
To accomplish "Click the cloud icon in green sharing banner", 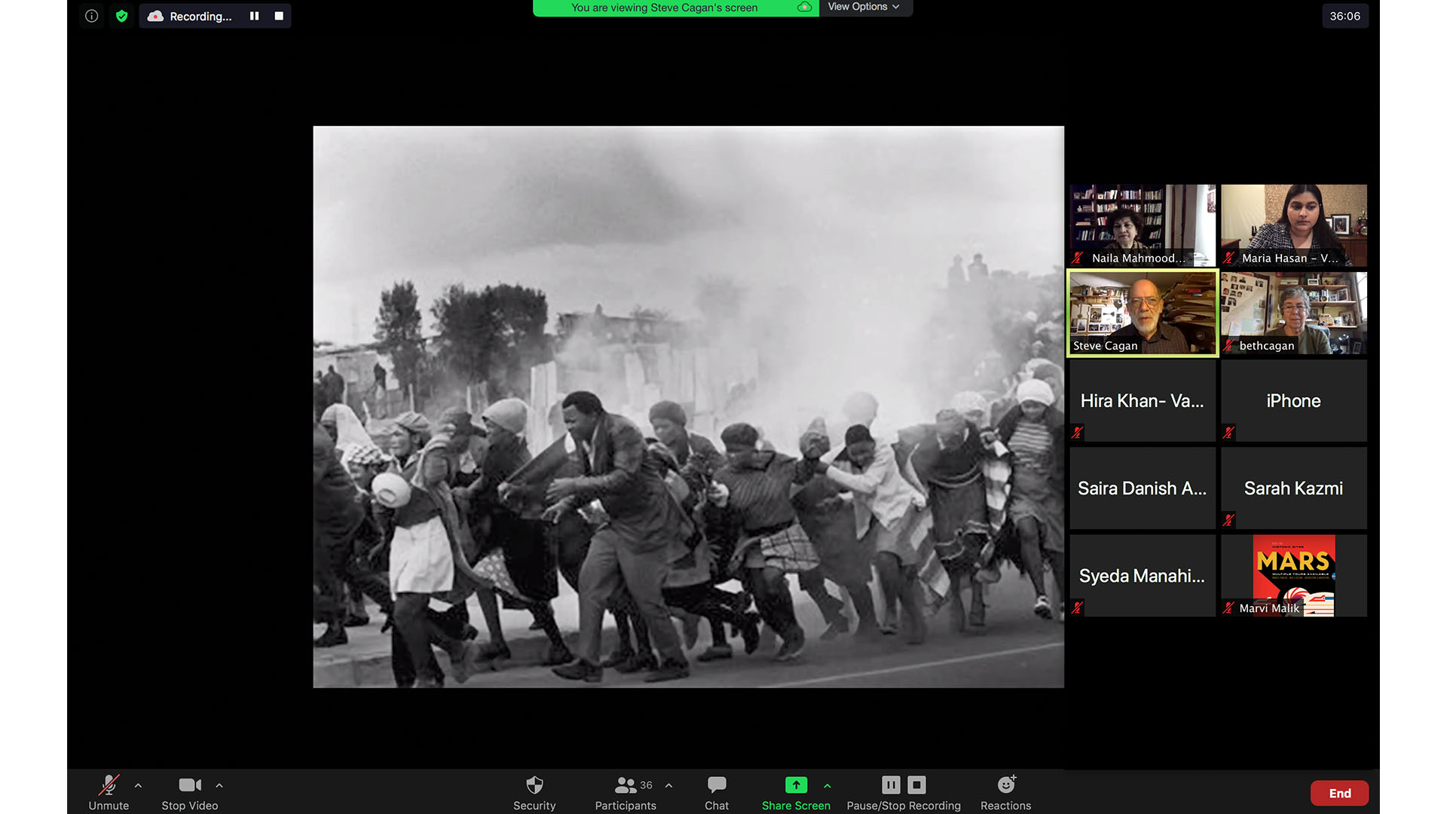I will 804,7.
